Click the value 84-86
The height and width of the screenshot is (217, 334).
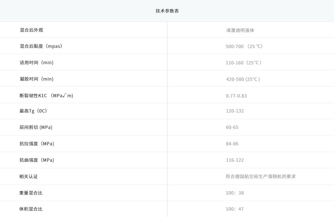[x=232, y=144]
